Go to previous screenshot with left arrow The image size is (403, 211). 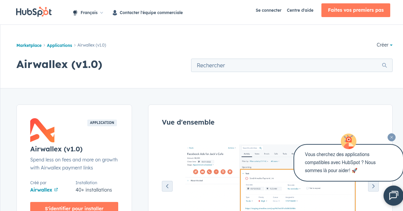[167, 186]
